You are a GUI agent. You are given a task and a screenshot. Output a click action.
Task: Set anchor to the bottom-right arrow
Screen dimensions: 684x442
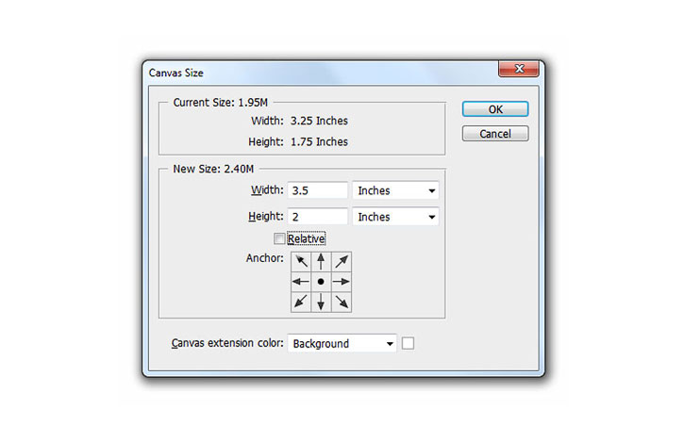(x=342, y=302)
